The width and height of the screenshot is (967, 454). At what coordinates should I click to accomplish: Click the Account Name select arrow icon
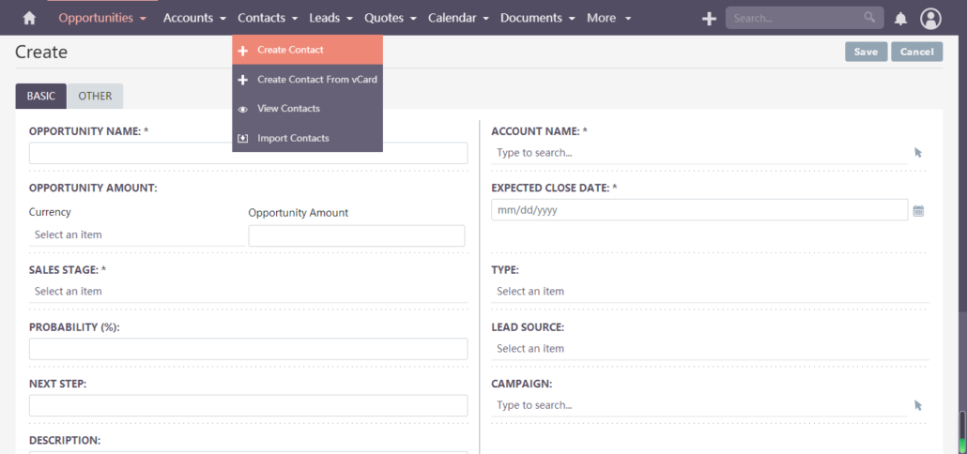(x=918, y=152)
